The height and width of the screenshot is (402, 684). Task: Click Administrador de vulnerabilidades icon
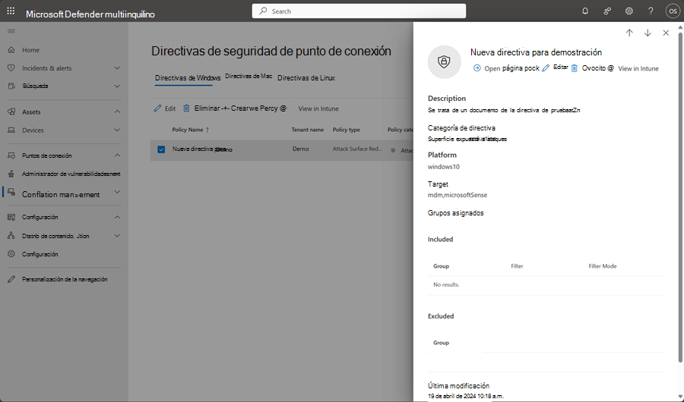click(x=11, y=174)
